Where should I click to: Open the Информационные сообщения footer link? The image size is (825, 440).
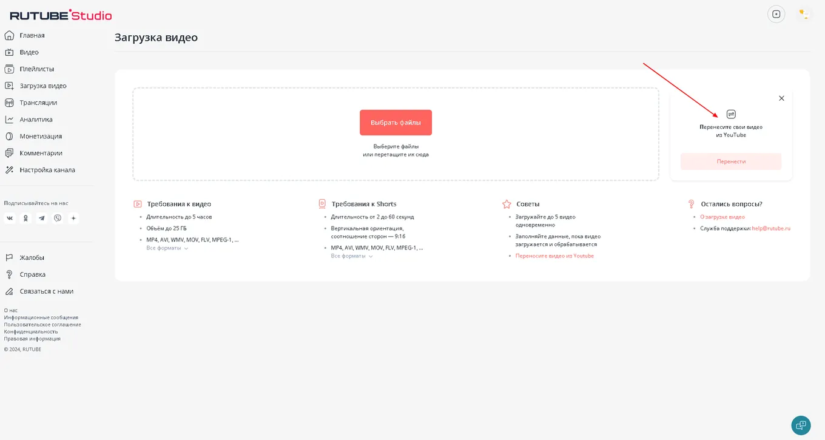pyautogui.click(x=41, y=317)
